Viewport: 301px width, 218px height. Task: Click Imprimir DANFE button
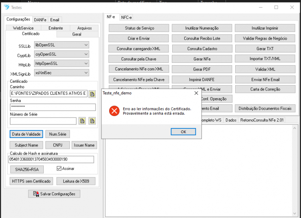(202, 80)
